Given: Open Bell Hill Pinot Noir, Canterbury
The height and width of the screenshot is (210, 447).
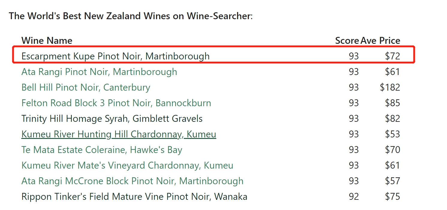Looking at the screenshot, I should (x=86, y=88).
